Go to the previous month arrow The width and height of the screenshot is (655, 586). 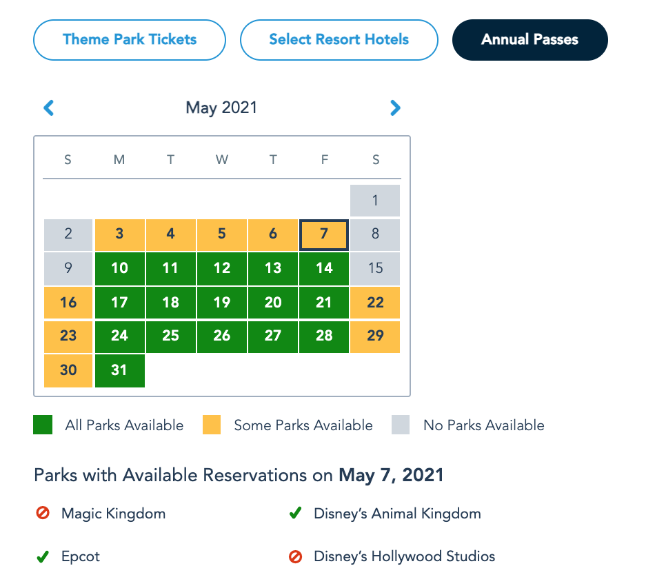click(x=49, y=108)
